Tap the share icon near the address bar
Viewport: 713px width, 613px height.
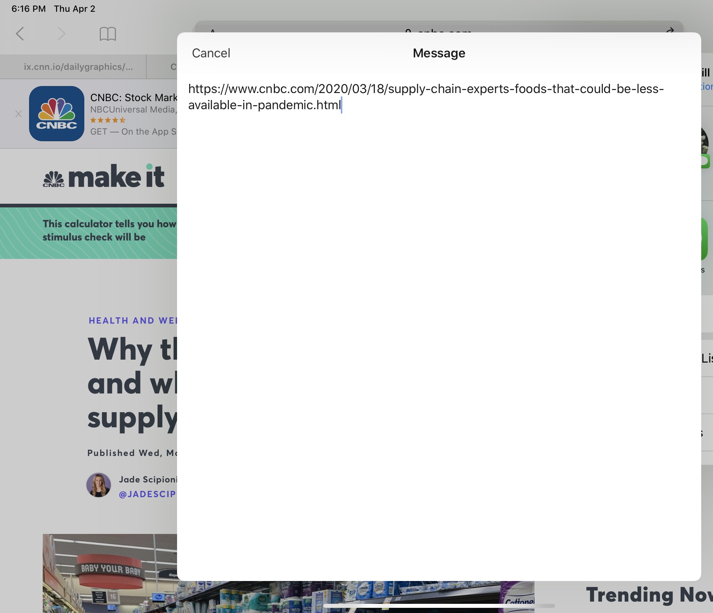click(671, 31)
